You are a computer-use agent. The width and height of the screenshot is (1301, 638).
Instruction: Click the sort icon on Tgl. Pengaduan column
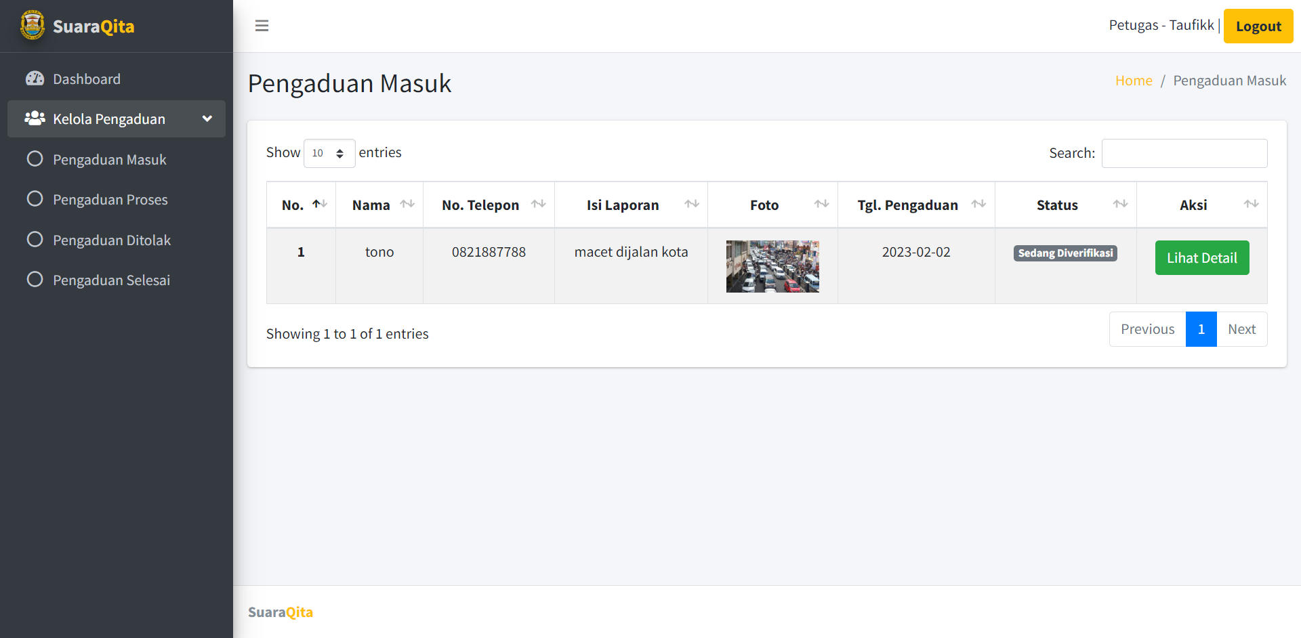click(x=979, y=204)
